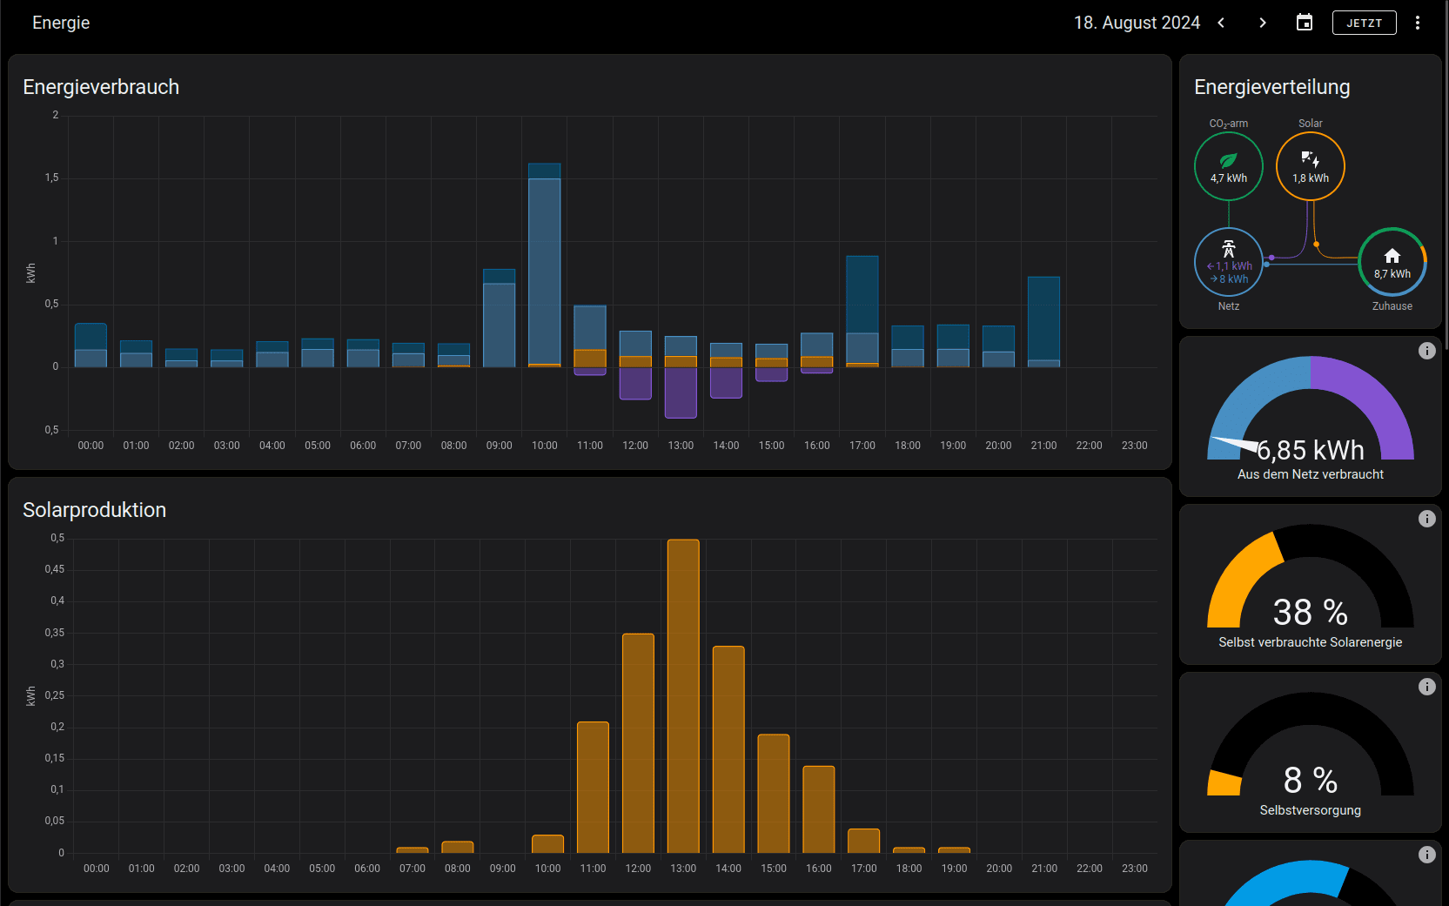This screenshot has width=1449, height=906.
Task: Select the Solar panel circle
Action: (1311, 166)
